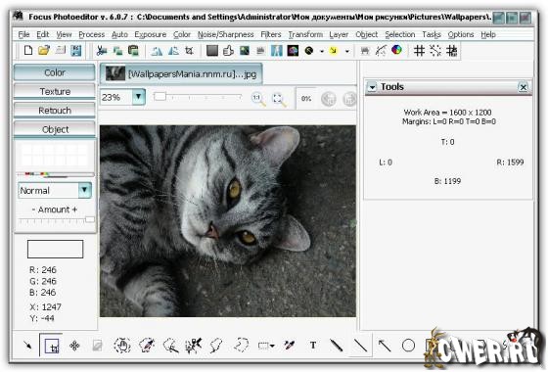Image resolution: width=548 pixels, height=372 pixels.
Task: Select the ellipse shape tool
Action: [x=408, y=346]
